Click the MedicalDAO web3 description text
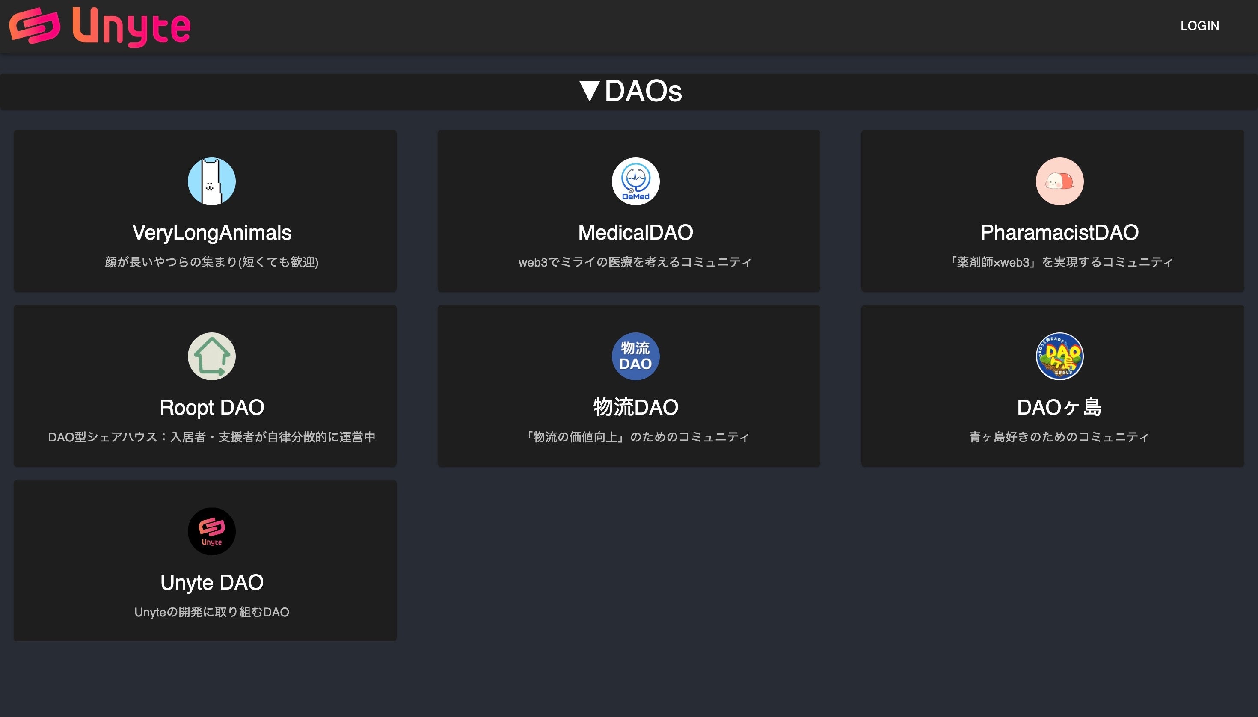This screenshot has width=1258, height=717. click(635, 262)
